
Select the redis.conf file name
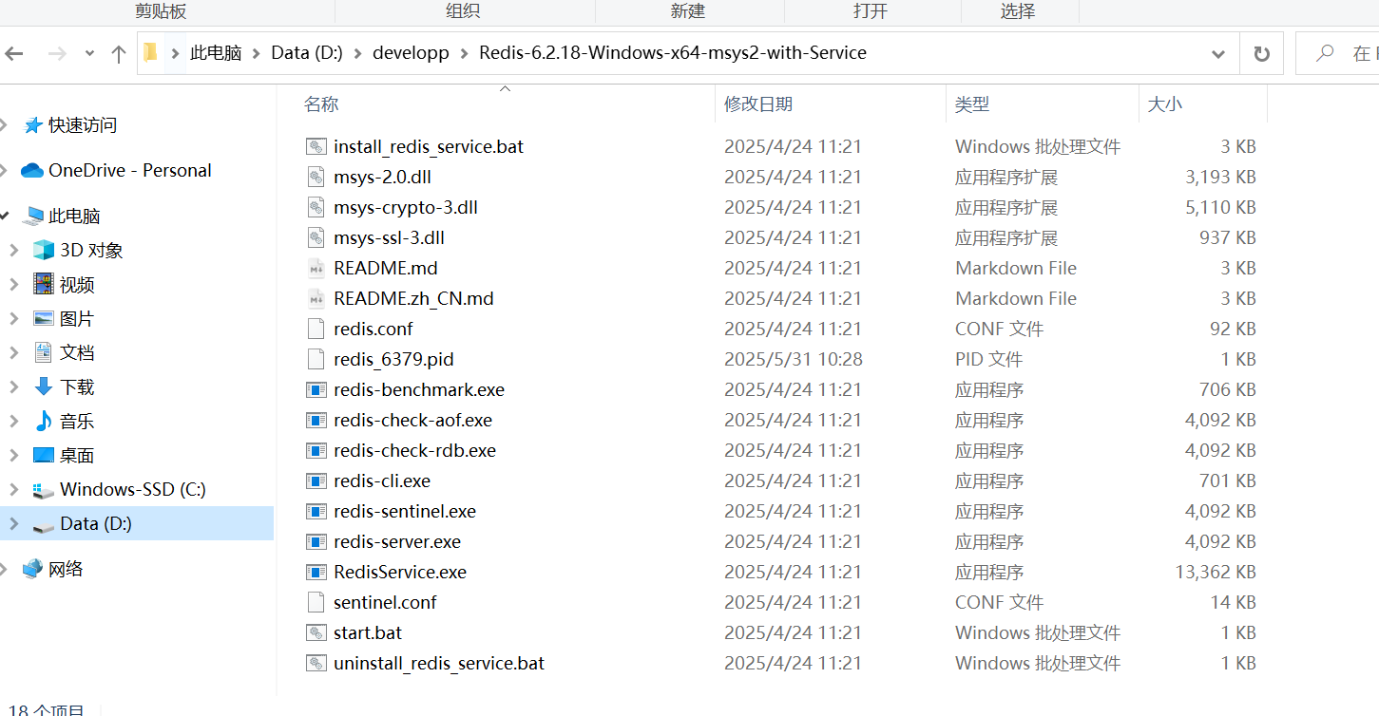coord(373,329)
